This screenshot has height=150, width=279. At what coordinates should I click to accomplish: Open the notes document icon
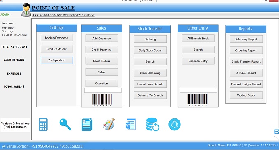tap(87, 125)
